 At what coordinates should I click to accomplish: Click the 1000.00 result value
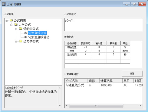pos(106,85)
